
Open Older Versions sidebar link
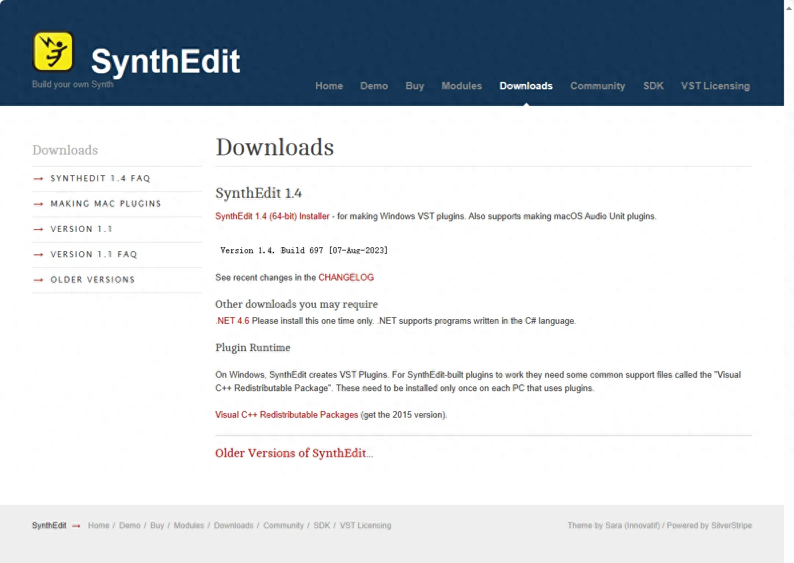[93, 279]
